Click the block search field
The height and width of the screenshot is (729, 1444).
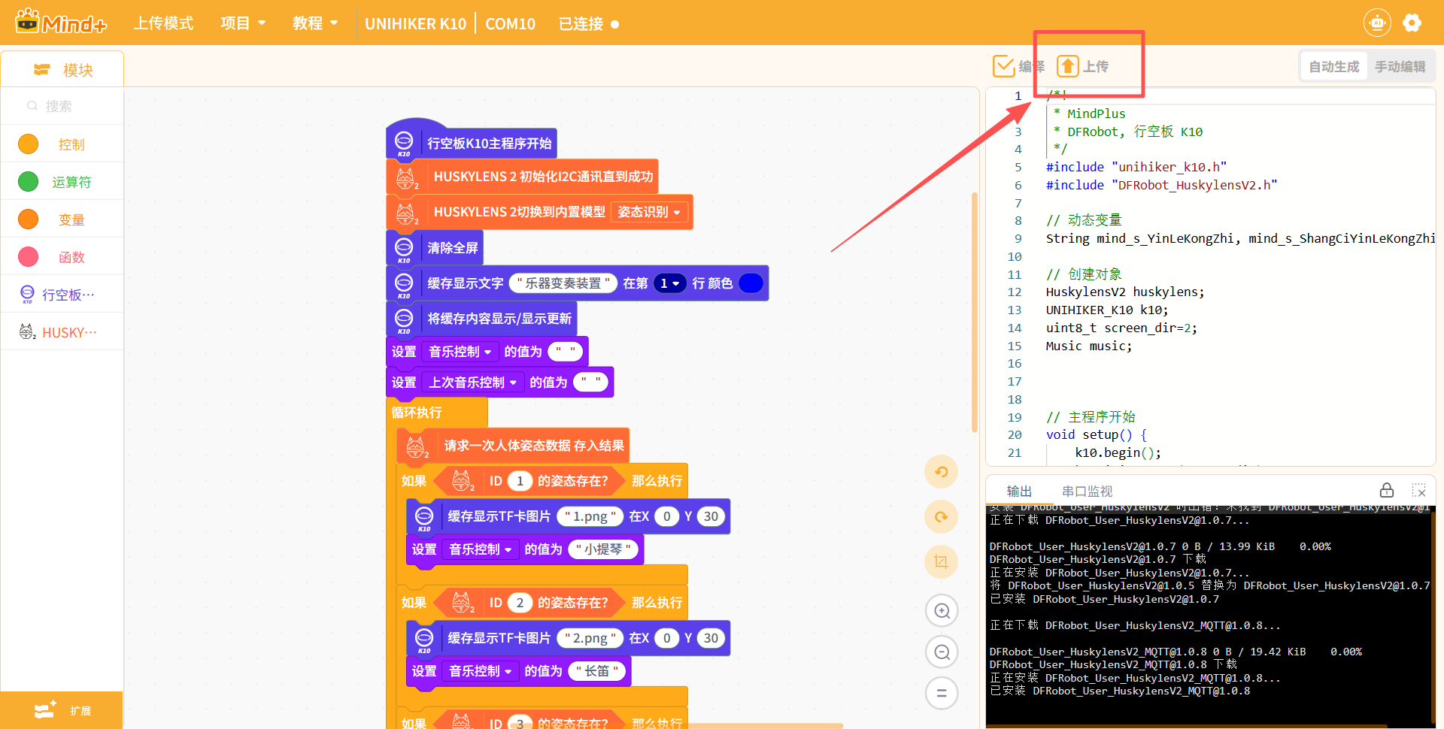(68, 106)
